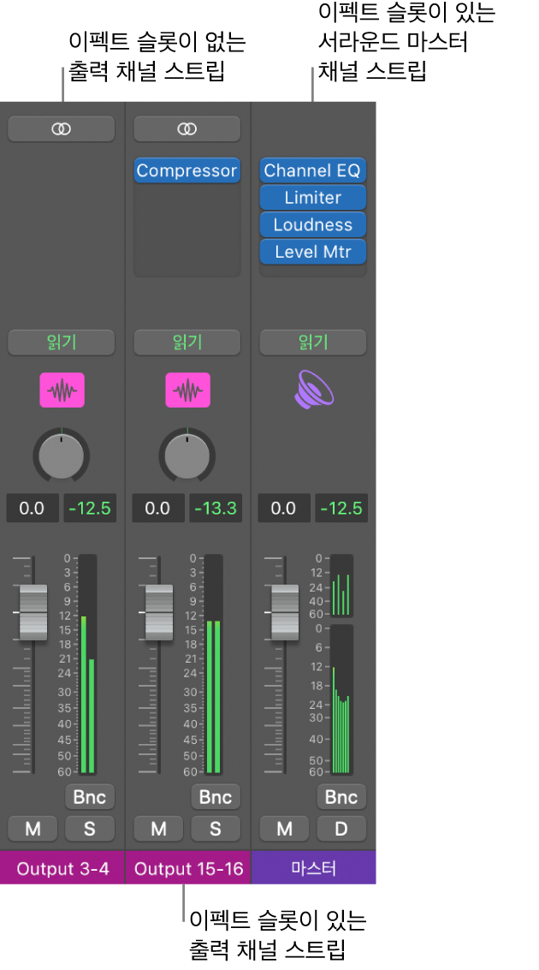Screen dimensions: 539x970
Task: Solo the Output 15-16 channel strip
Action: click(x=216, y=829)
